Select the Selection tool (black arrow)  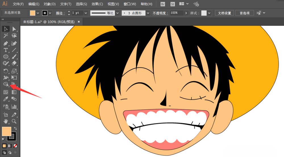6,29
